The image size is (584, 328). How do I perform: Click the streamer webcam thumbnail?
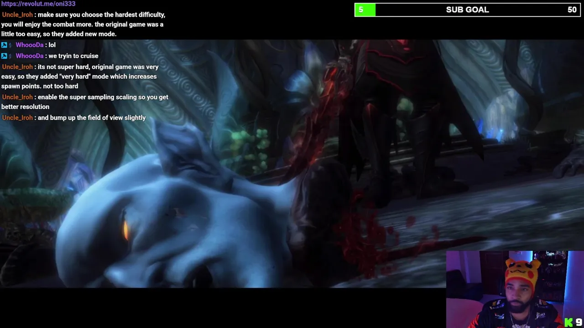tap(515, 289)
